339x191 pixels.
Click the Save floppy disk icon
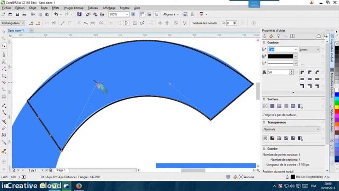[17, 14]
